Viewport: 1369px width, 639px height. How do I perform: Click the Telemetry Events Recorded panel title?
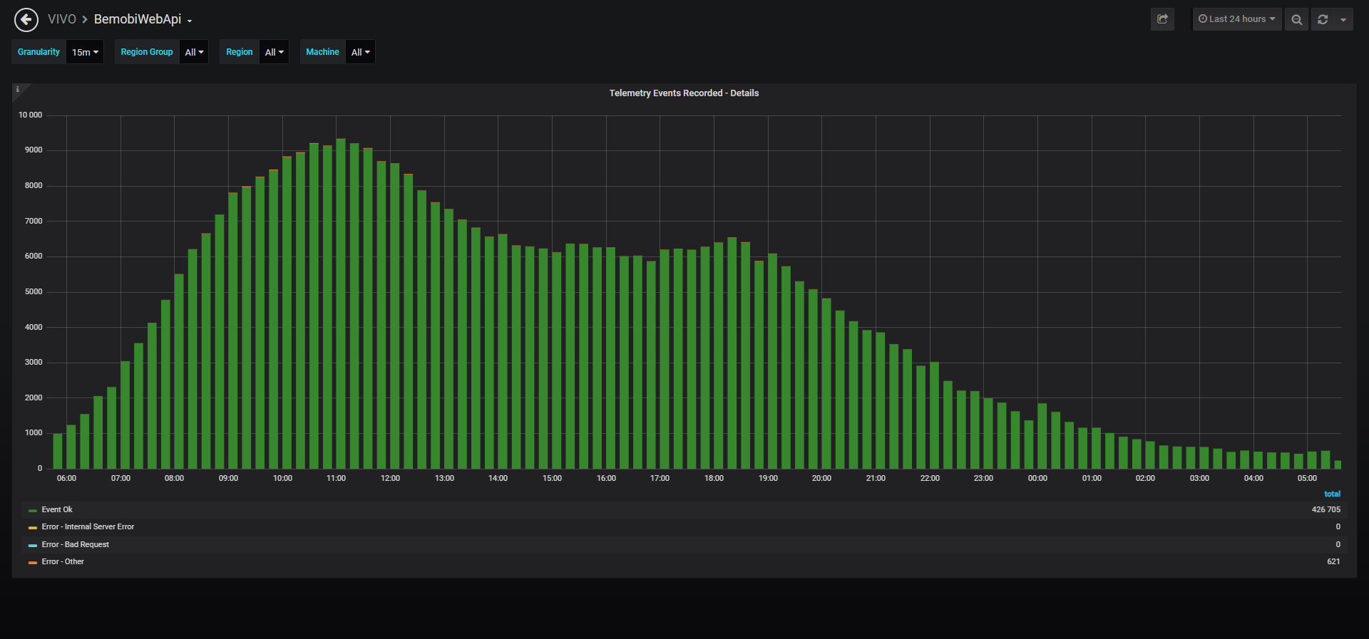click(684, 93)
